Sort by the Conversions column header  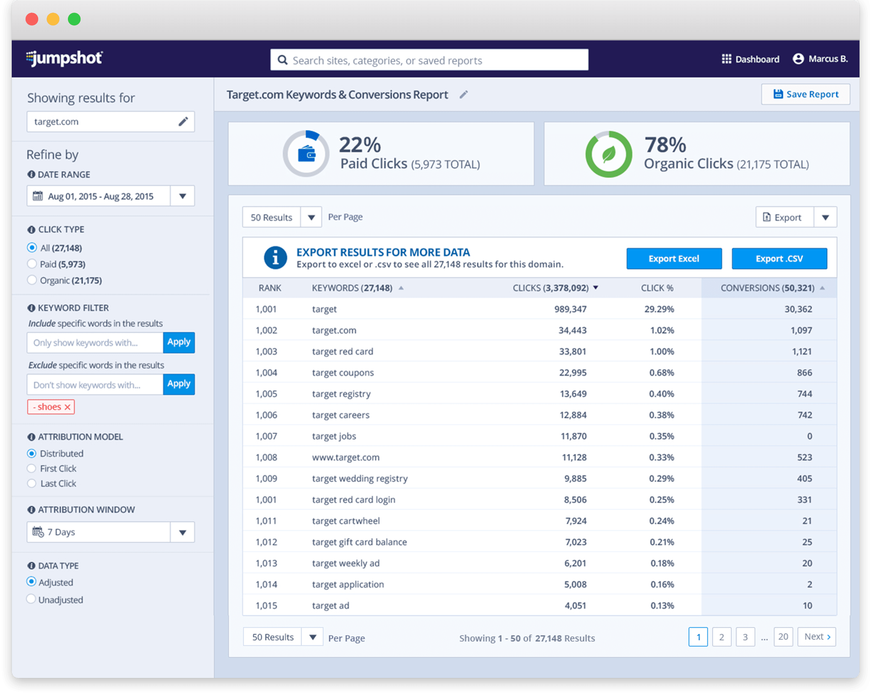[767, 288]
